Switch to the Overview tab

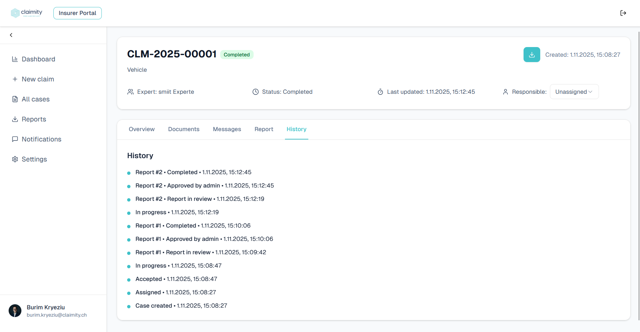(141, 129)
